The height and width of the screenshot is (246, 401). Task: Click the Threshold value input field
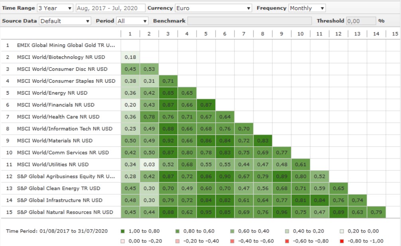click(x=361, y=21)
